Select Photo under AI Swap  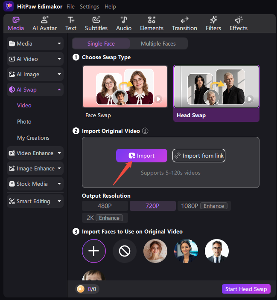point(24,122)
